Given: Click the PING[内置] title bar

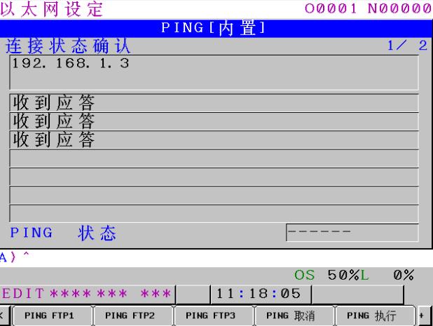Looking at the screenshot, I should (x=216, y=28).
